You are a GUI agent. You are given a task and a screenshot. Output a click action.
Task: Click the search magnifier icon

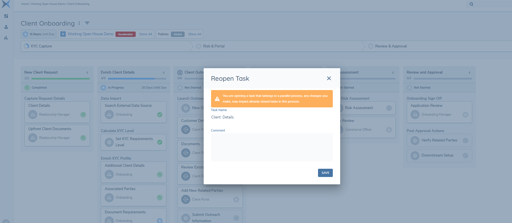click(471, 4)
